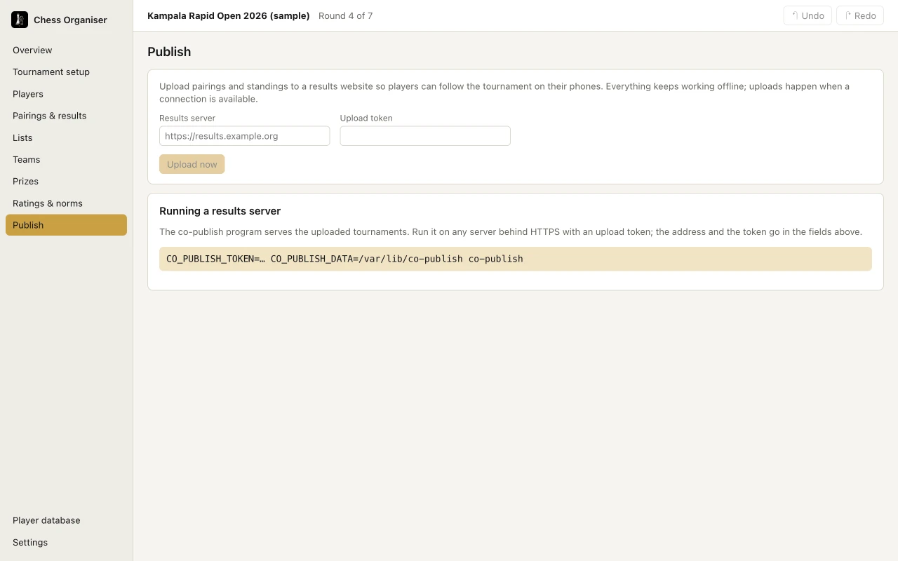Focus the Results server input field
The height and width of the screenshot is (561, 898).
coord(244,136)
